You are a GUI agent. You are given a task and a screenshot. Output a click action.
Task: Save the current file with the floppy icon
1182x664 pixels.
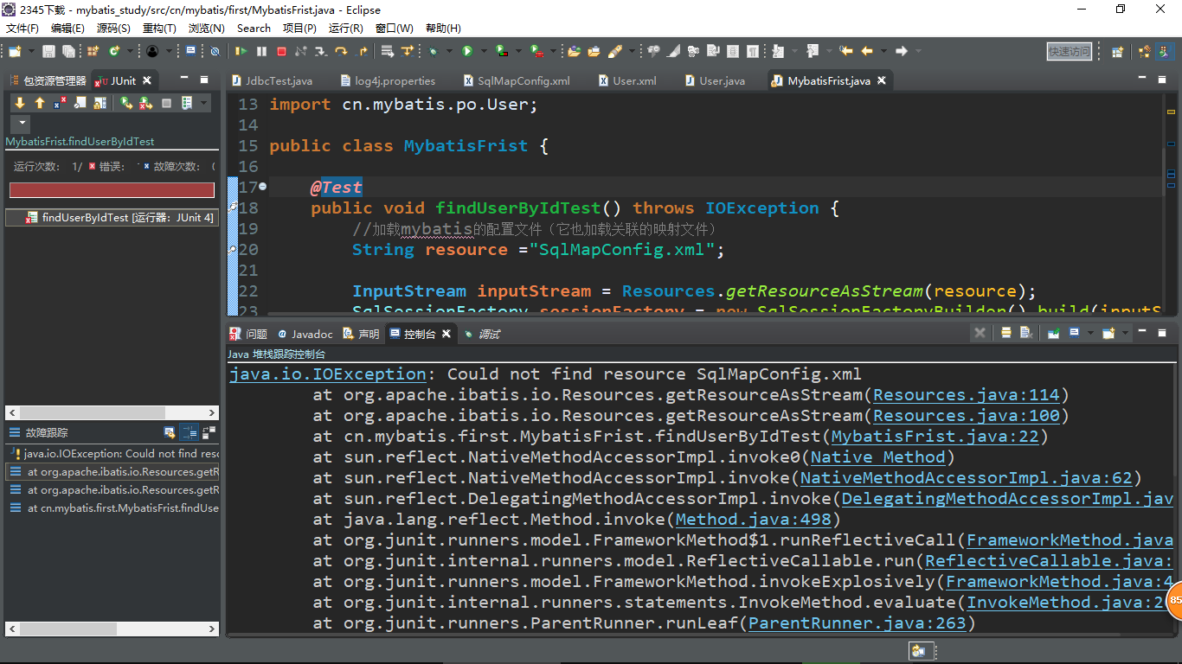(48, 52)
